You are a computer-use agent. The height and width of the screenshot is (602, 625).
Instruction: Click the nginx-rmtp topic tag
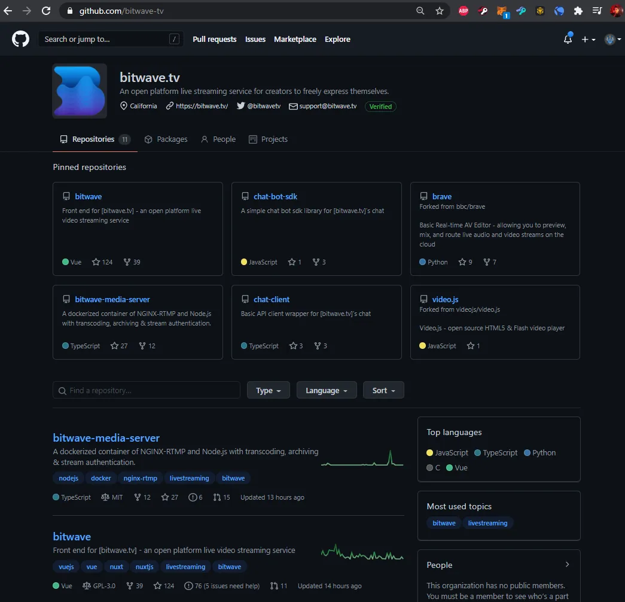click(141, 478)
